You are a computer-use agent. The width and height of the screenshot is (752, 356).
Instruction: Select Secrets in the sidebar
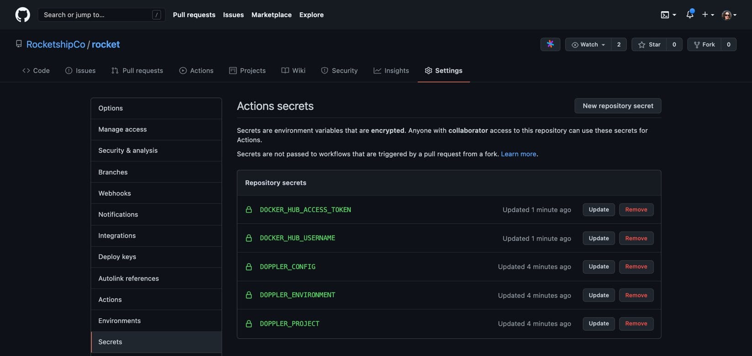[x=156, y=342]
